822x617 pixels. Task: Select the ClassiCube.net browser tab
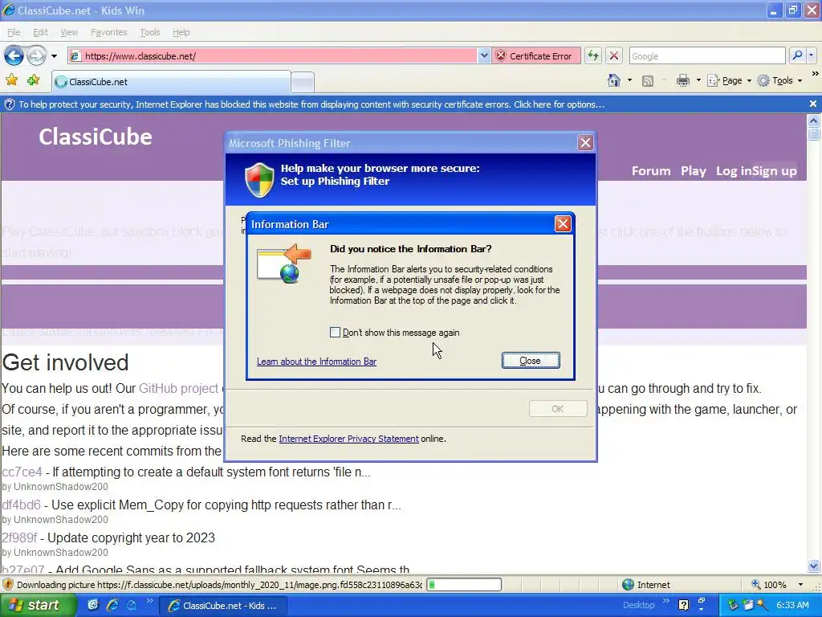point(171,82)
